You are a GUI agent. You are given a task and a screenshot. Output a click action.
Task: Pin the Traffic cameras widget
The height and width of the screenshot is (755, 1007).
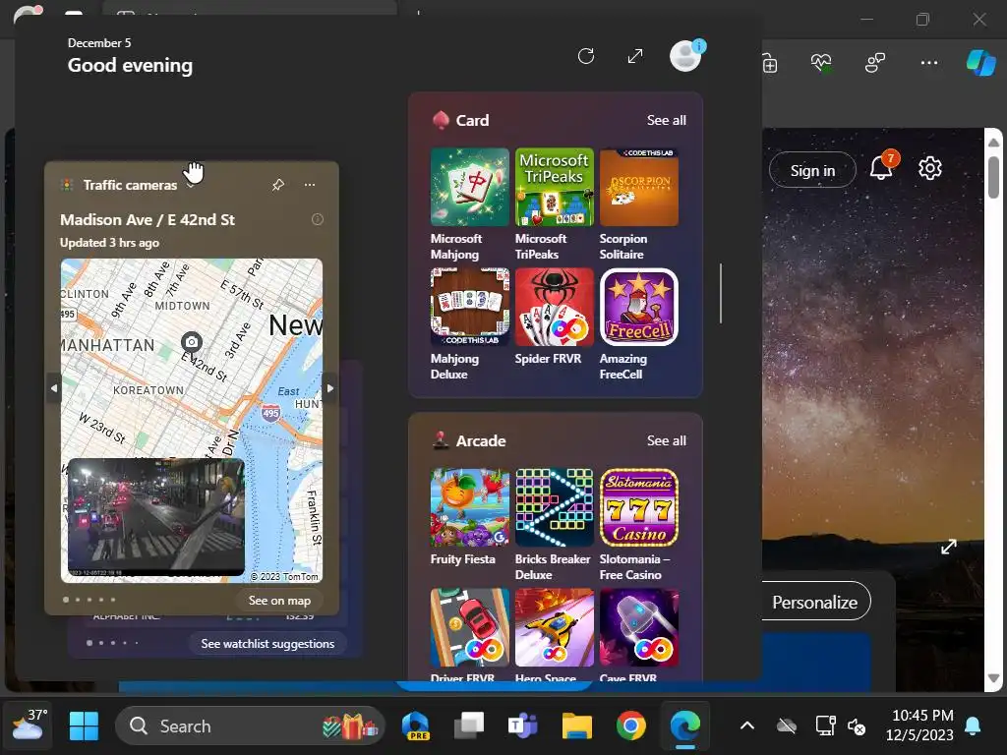click(x=277, y=185)
